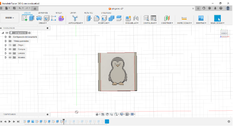
Task: Expand Configuración del documento node
Action: 6,37
